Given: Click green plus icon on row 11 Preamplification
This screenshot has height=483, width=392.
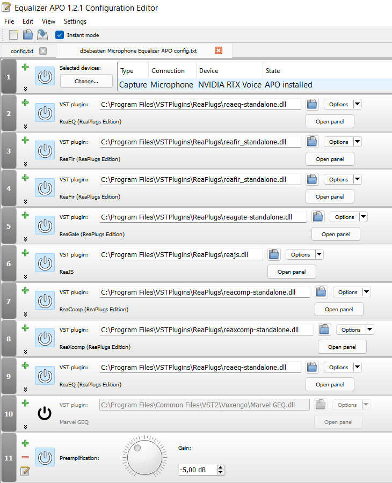Looking at the screenshot, I should point(25,443).
